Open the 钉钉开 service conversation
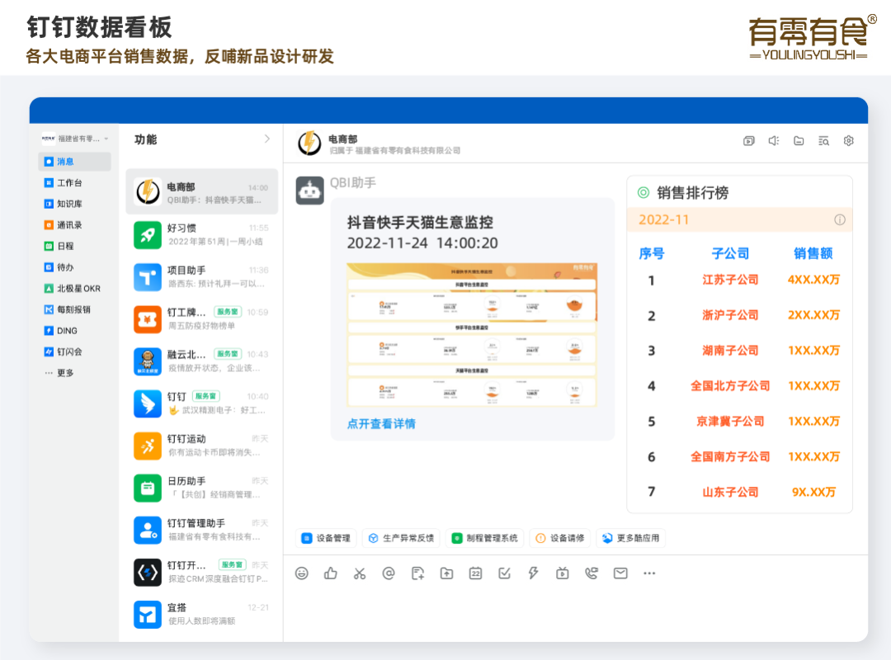Image resolution: width=891 pixels, height=660 pixels. pos(202,572)
